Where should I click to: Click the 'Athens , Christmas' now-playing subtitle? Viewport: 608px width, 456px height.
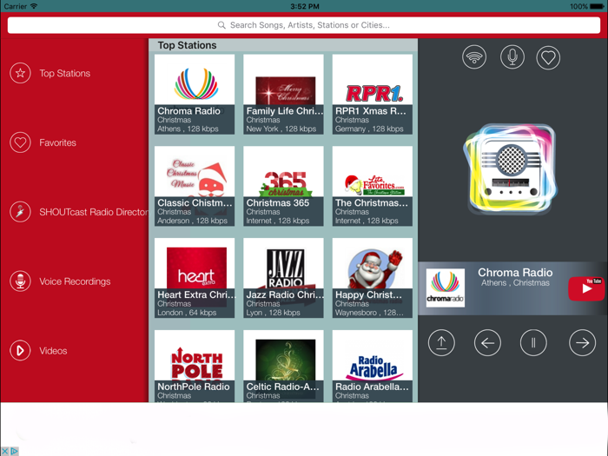pos(515,283)
